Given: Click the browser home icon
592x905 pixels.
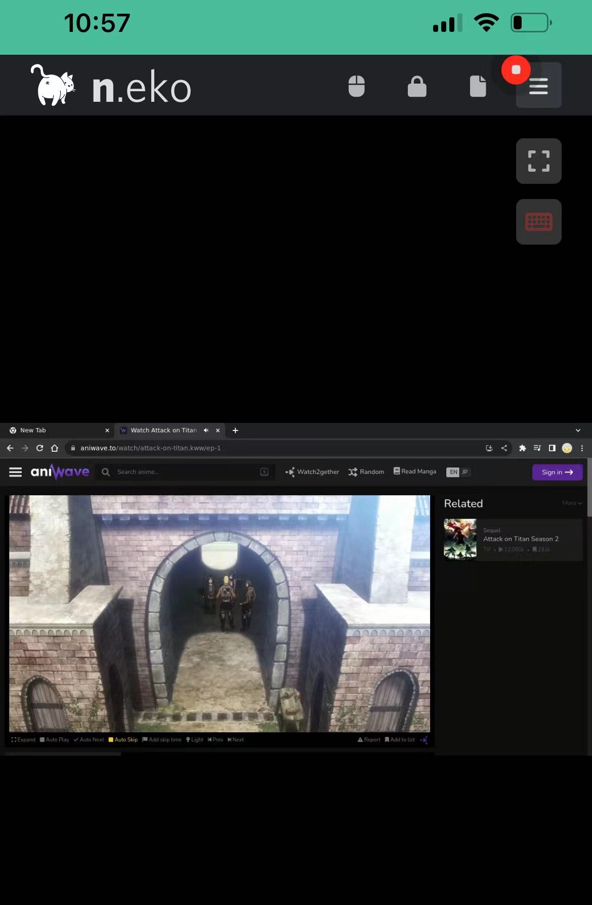Looking at the screenshot, I should tap(55, 448).
